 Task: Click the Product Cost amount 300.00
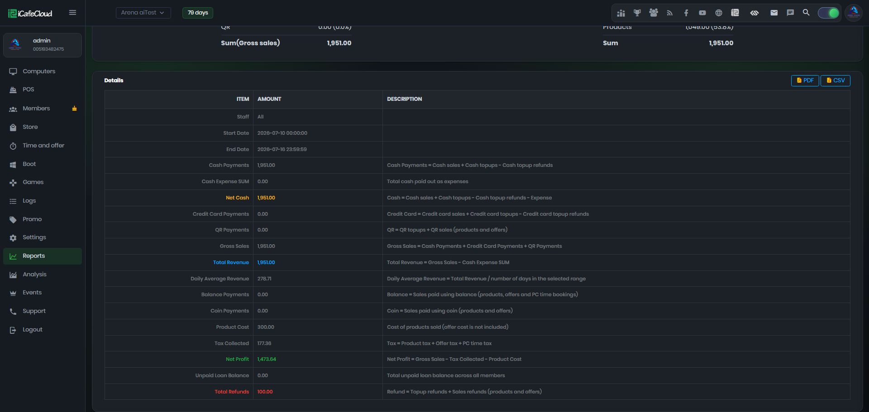(x=266, y=327)
